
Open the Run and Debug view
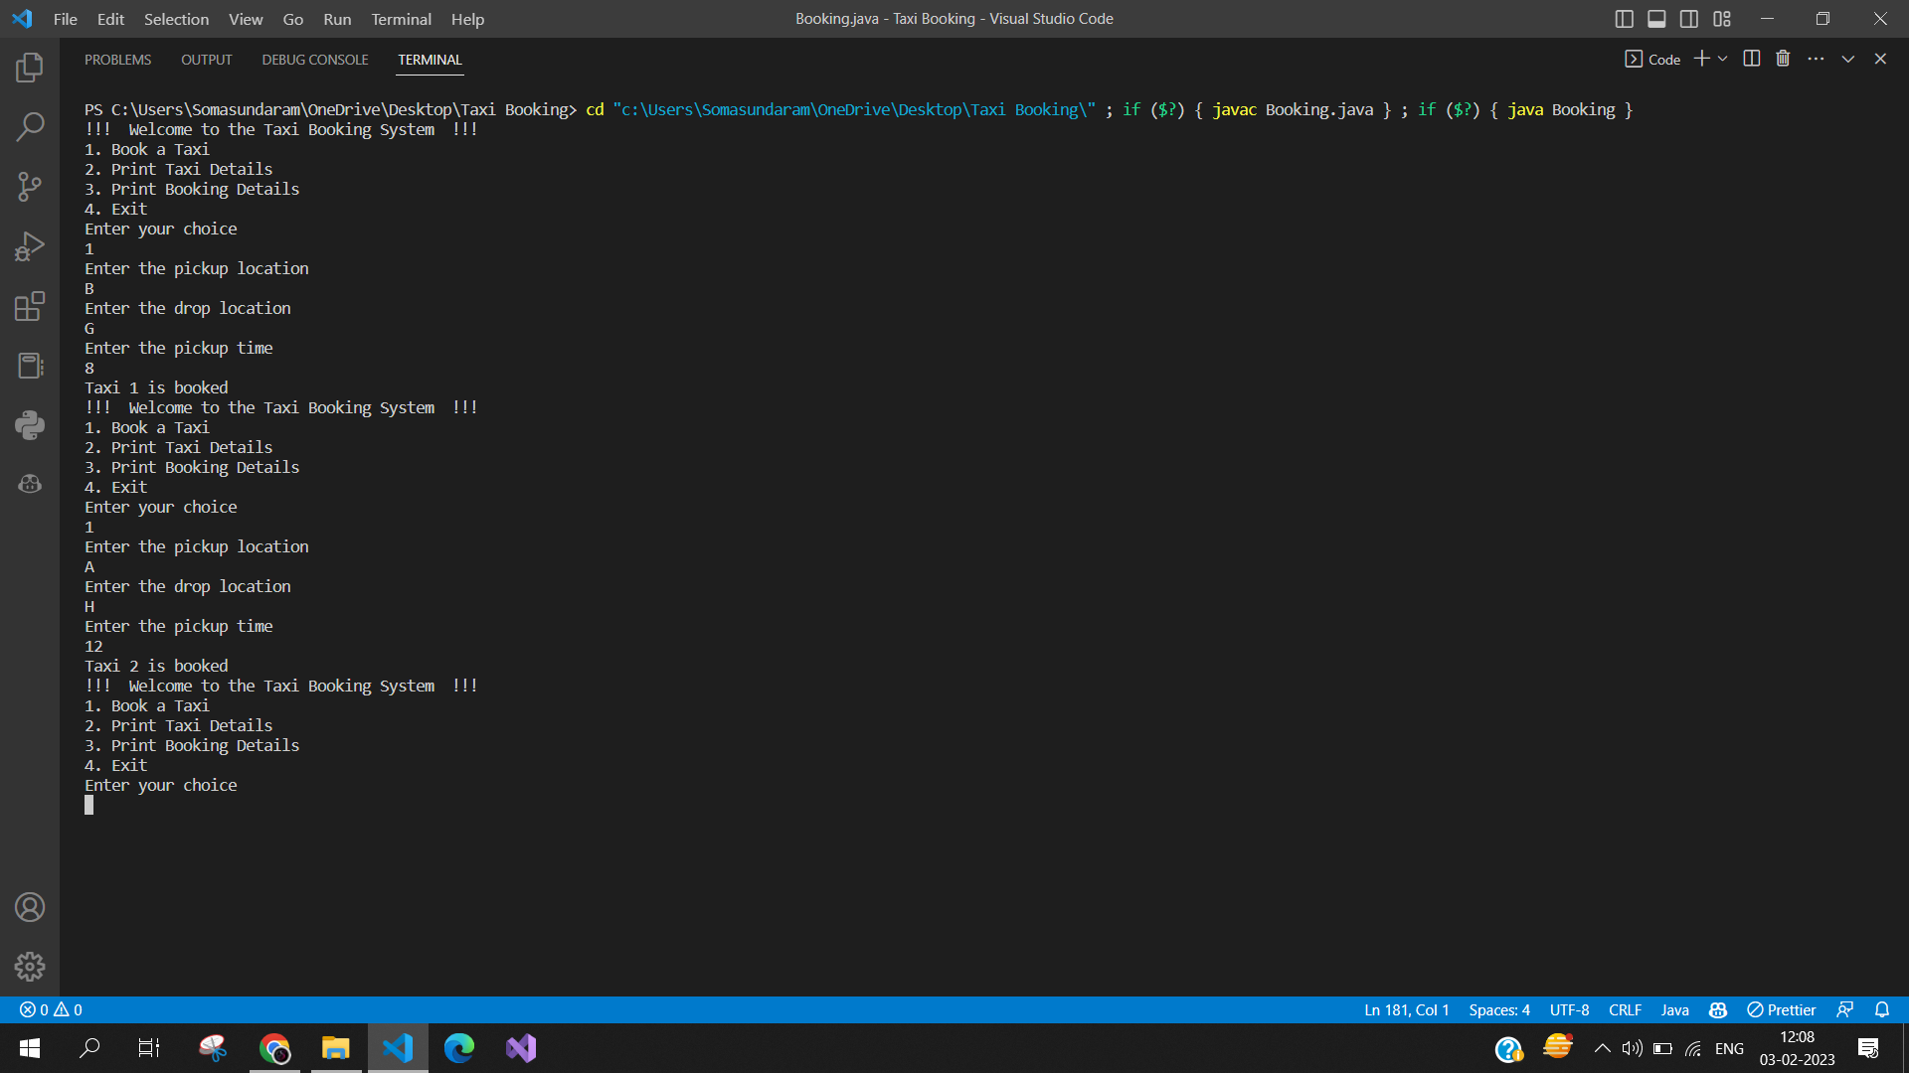coord(30,246)
